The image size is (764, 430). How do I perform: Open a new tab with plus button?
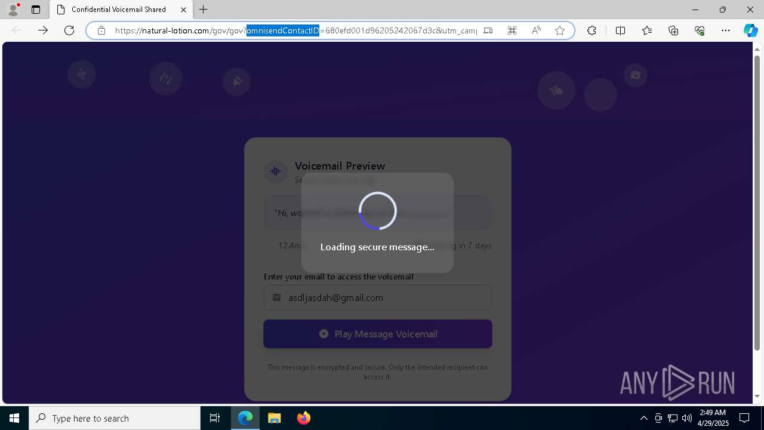(x=204, y=10)
